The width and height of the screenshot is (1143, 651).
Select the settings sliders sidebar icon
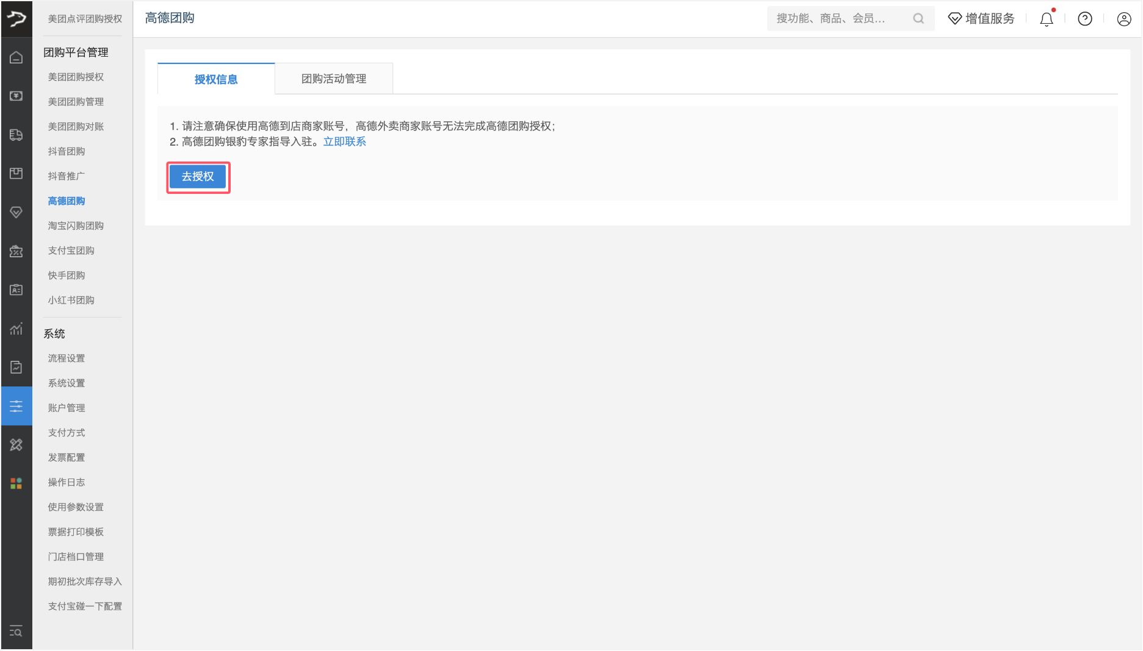[x=16, y=406]
